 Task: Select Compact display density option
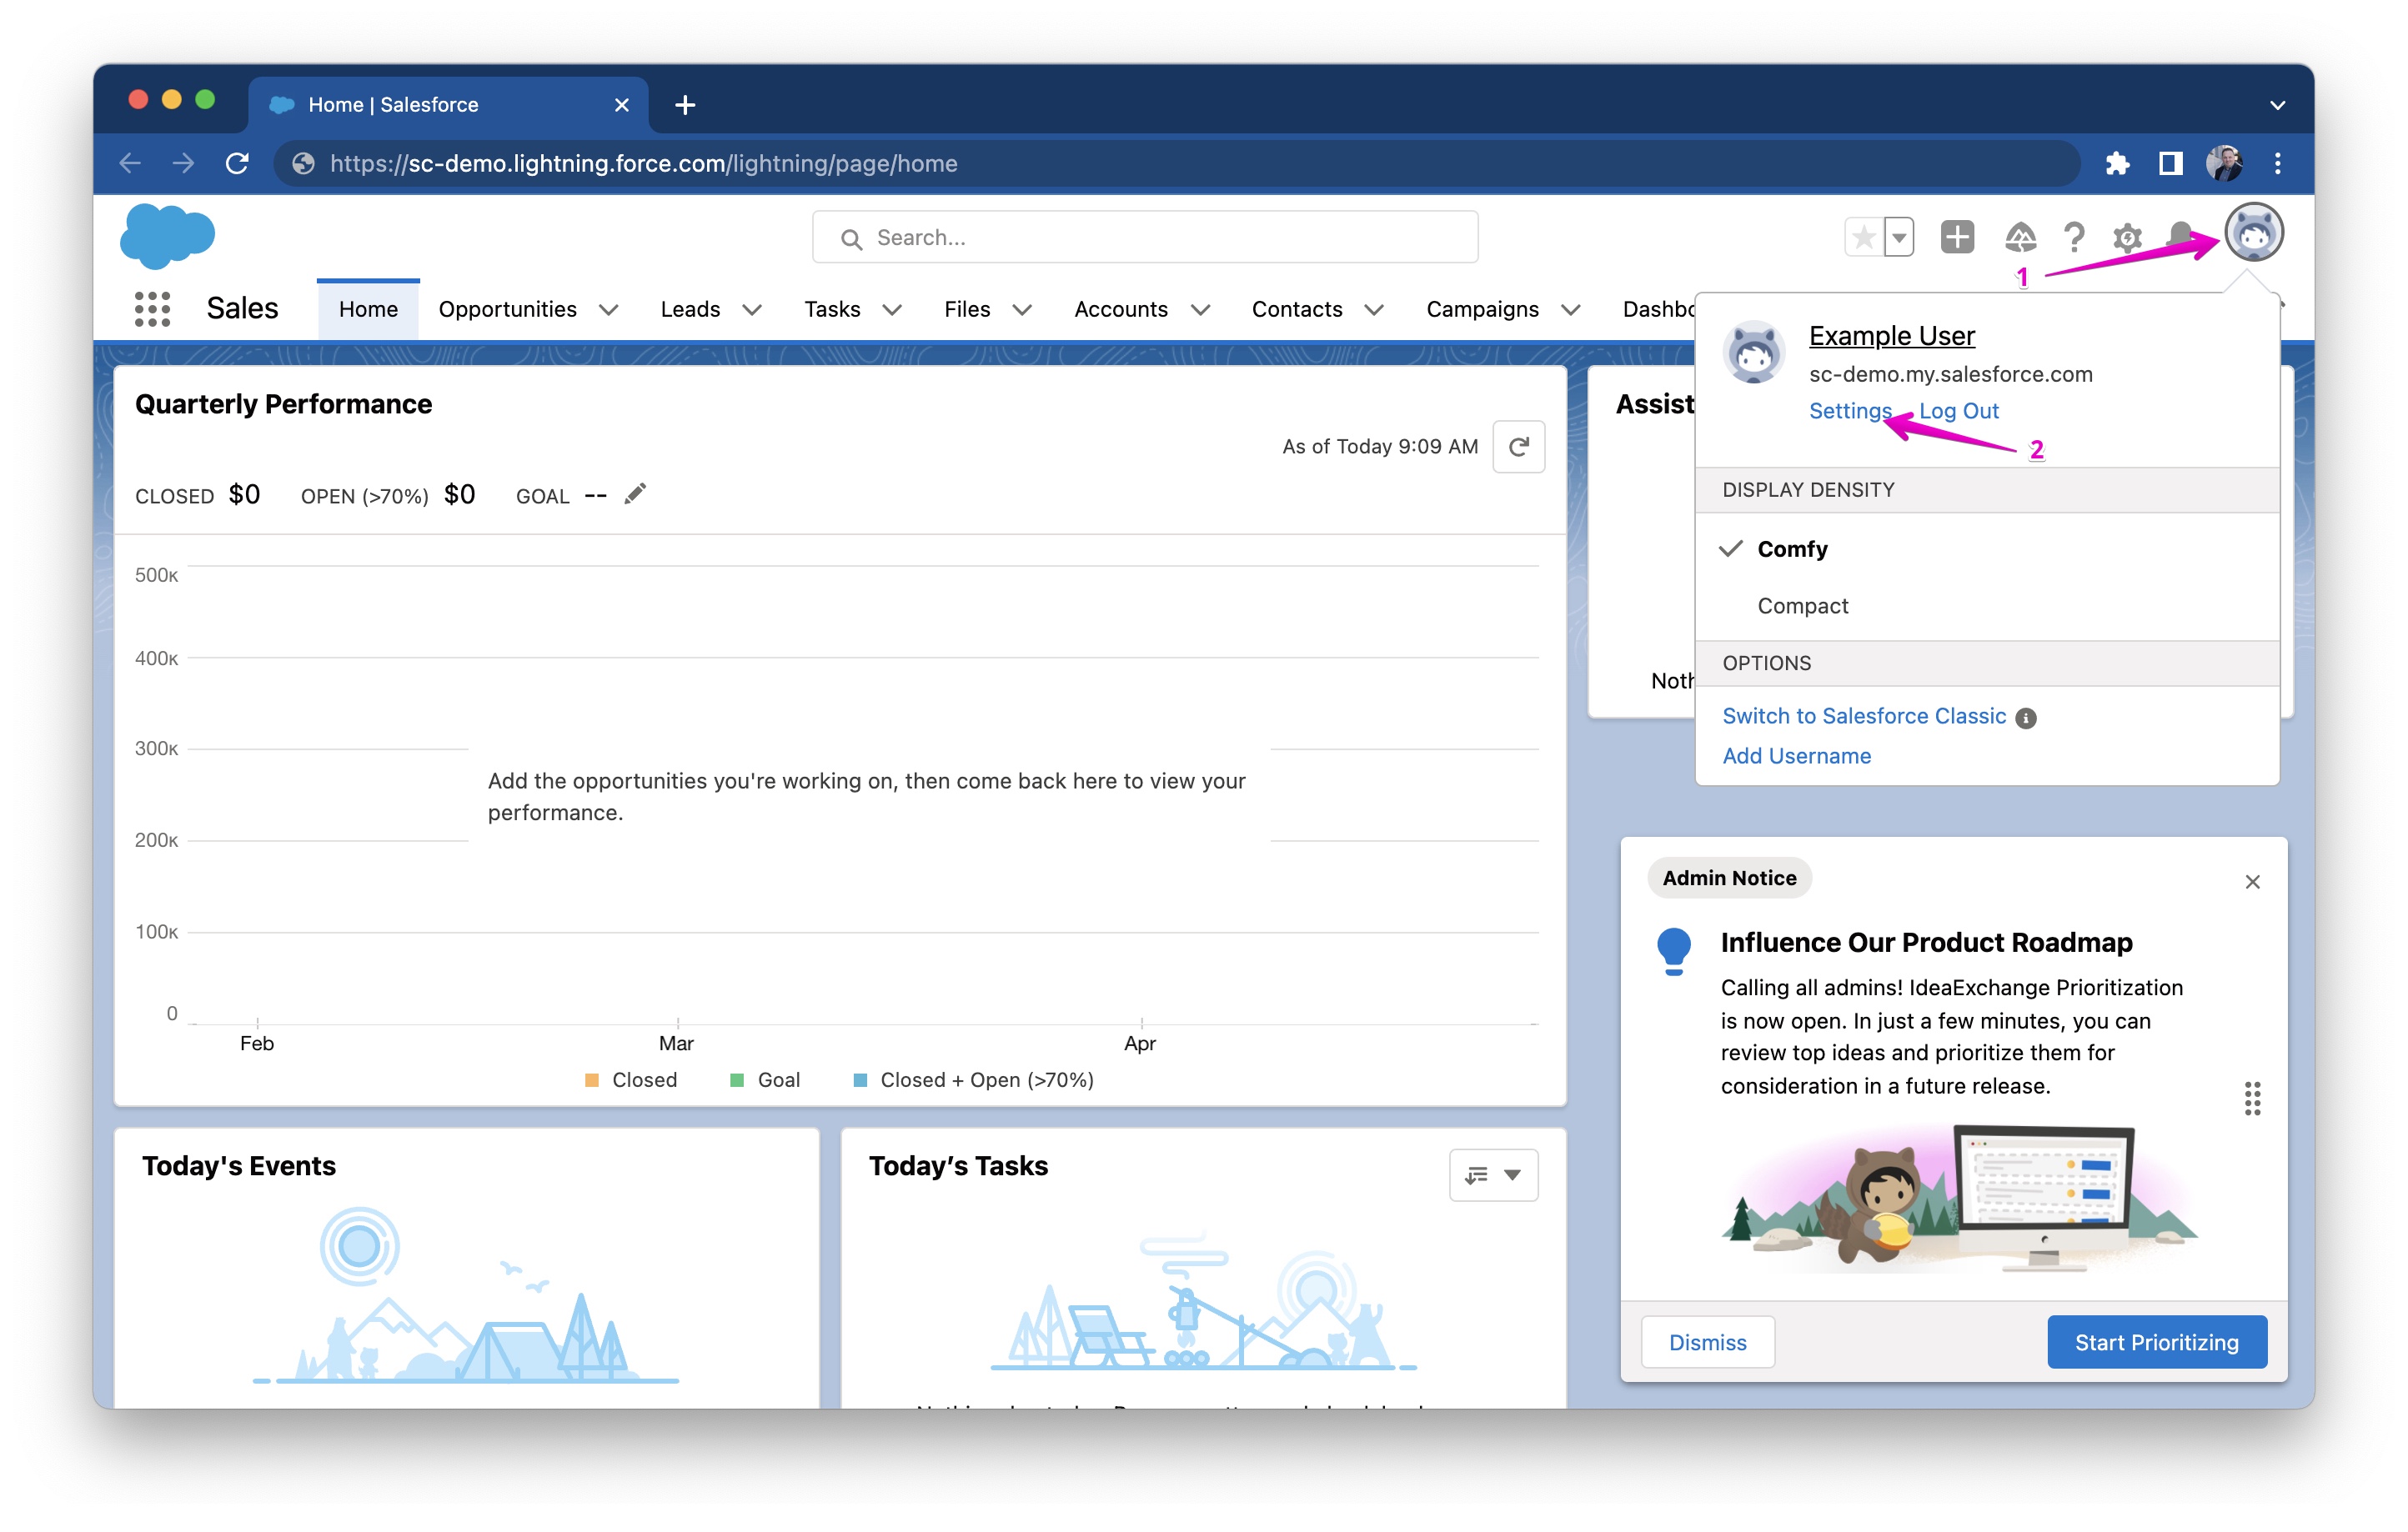pos(1804,605)
